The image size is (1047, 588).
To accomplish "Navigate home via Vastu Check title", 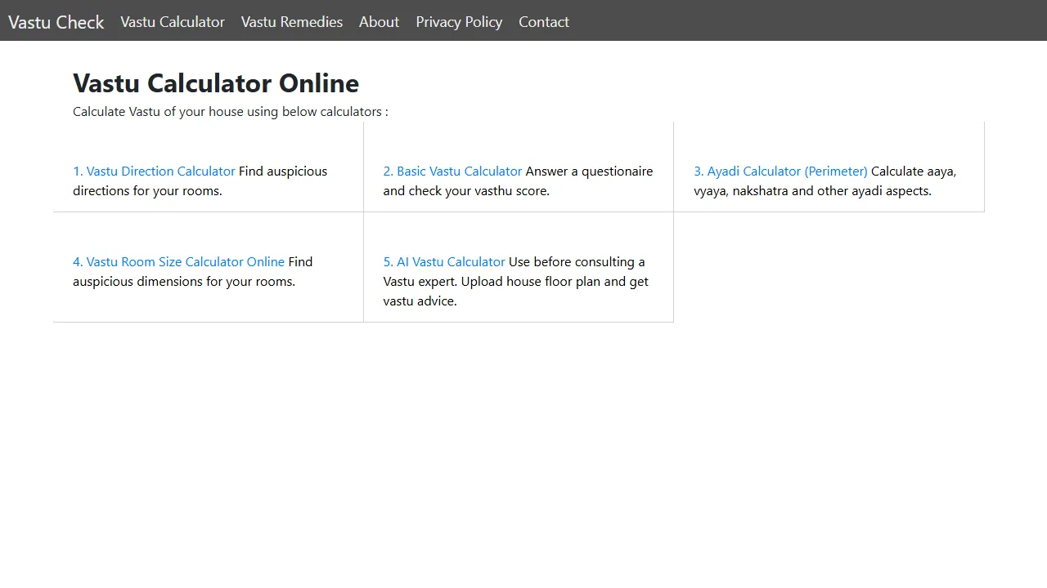I will [55, 22].
